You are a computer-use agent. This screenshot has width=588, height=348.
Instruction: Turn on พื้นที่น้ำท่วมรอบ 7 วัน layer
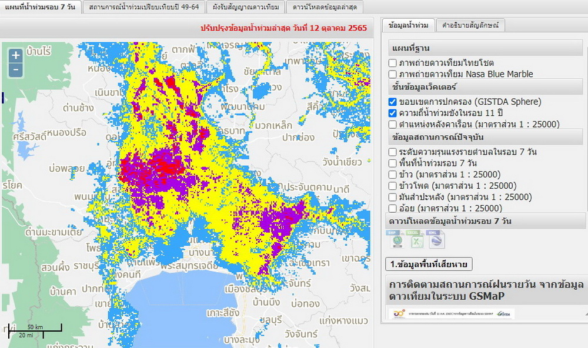click(393, 163)
